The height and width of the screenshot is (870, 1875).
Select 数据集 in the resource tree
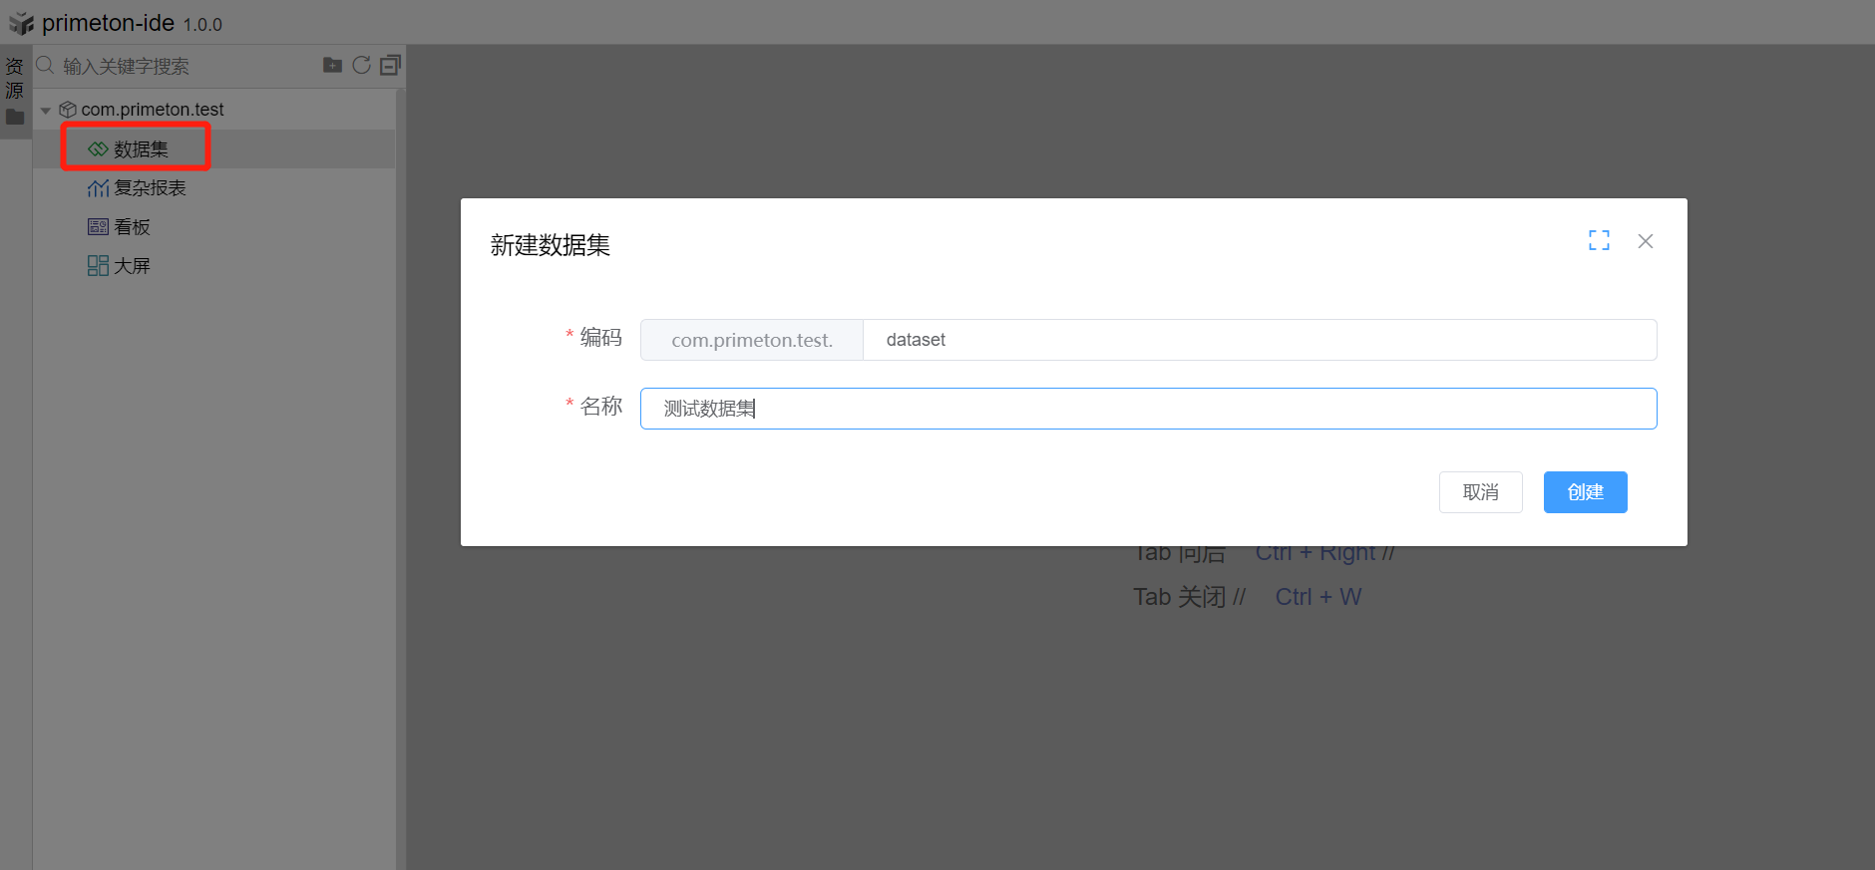coord(140,149)
